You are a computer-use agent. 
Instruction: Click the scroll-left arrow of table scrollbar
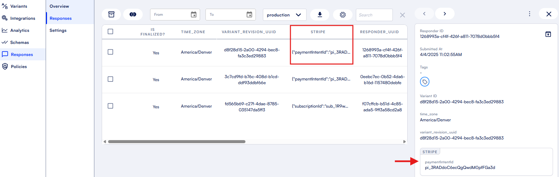tap(105, 141)
